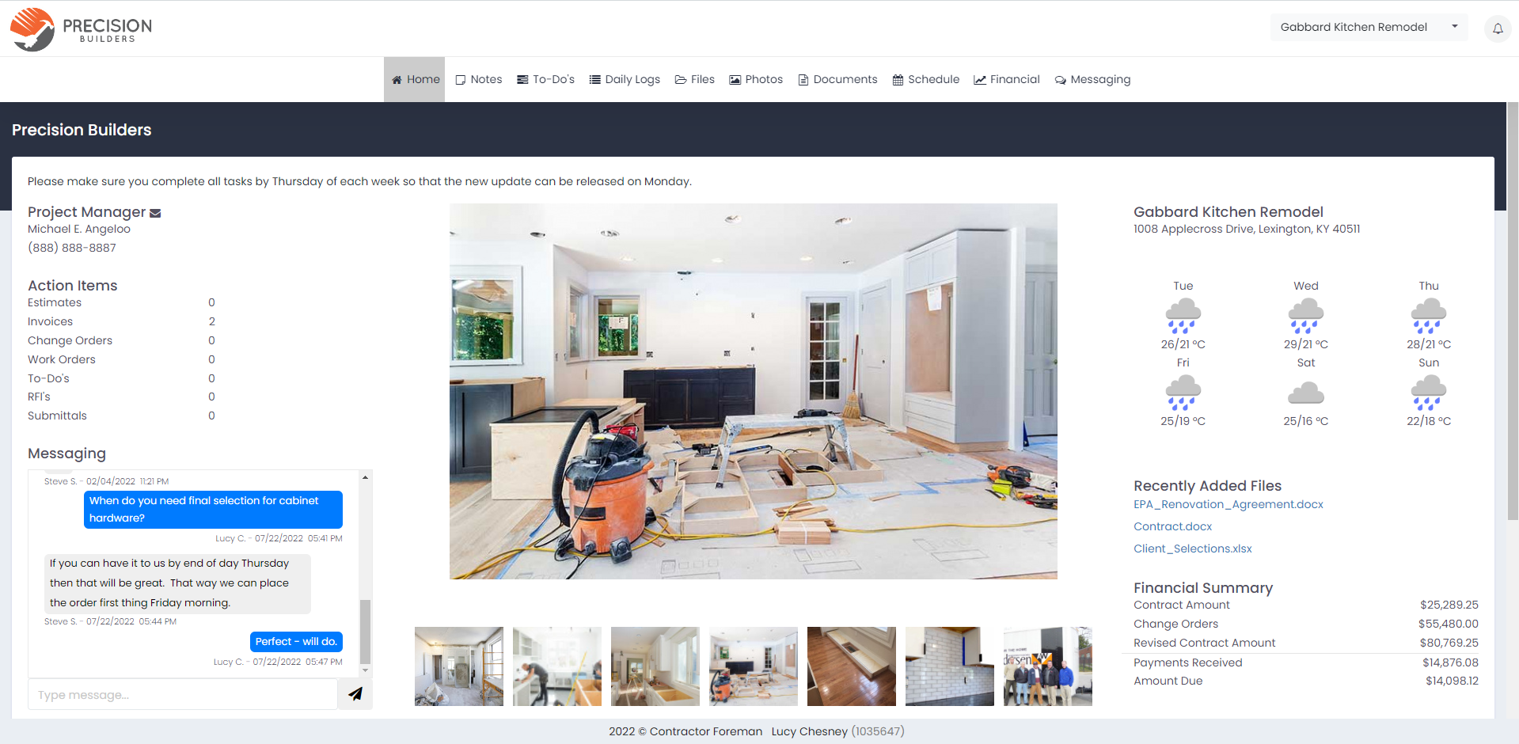Viewport: 1519px width, 744px height.
Task: Open Daily Logs using its icon
Action: [594, 79]
